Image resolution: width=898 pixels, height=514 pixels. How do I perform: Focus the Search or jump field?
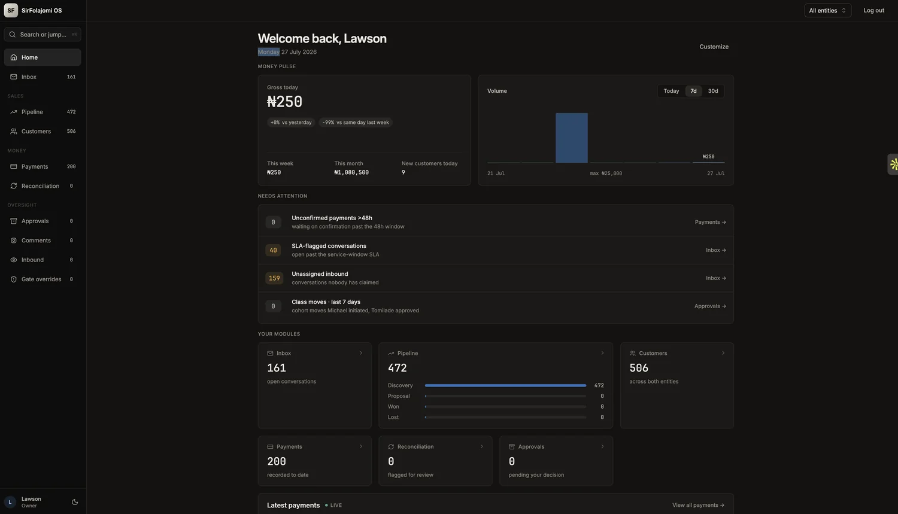click(x=43, y=34)
